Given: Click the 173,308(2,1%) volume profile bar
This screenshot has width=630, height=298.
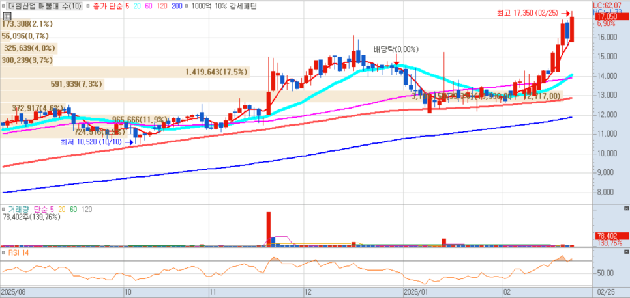Looking at the screenshot, I should click(x=15, y=24).
